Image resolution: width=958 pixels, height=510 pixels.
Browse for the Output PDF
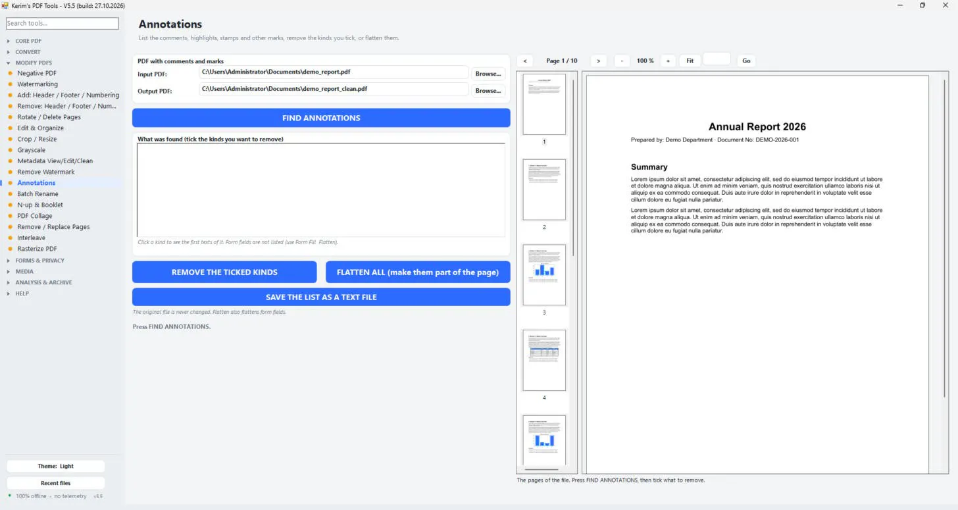click(x=488, y=91)
